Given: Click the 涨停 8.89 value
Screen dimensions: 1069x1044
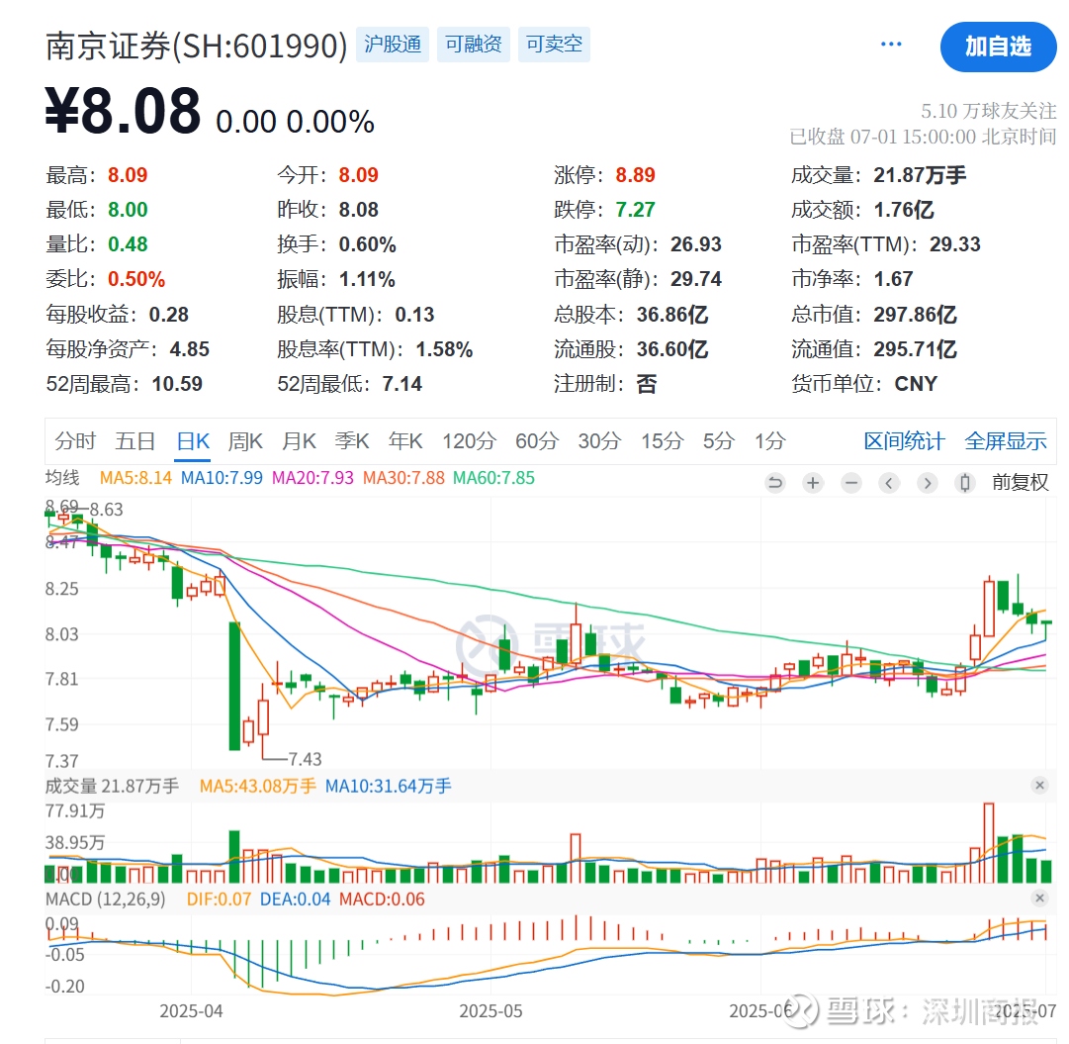Looking at the screenshot, I should [x=636, y=175].
